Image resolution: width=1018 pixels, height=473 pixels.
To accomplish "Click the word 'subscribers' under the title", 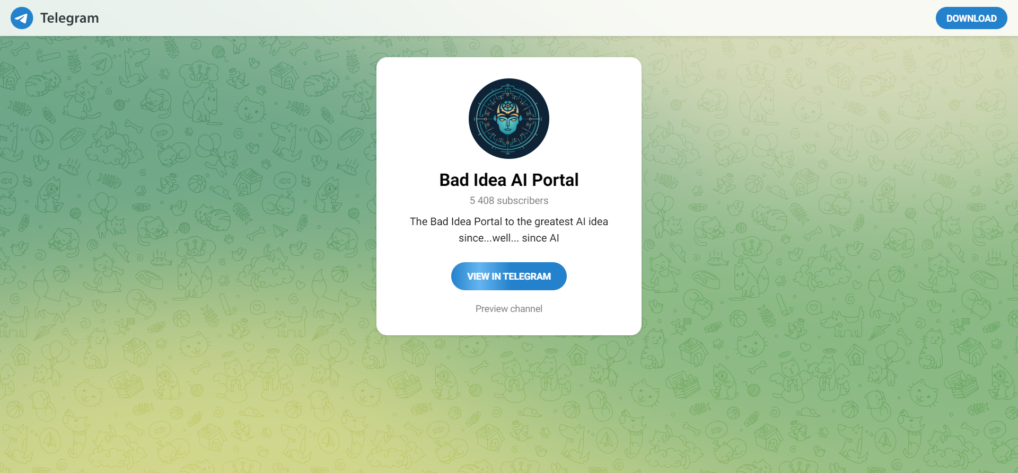I will (x=522, y=201).
